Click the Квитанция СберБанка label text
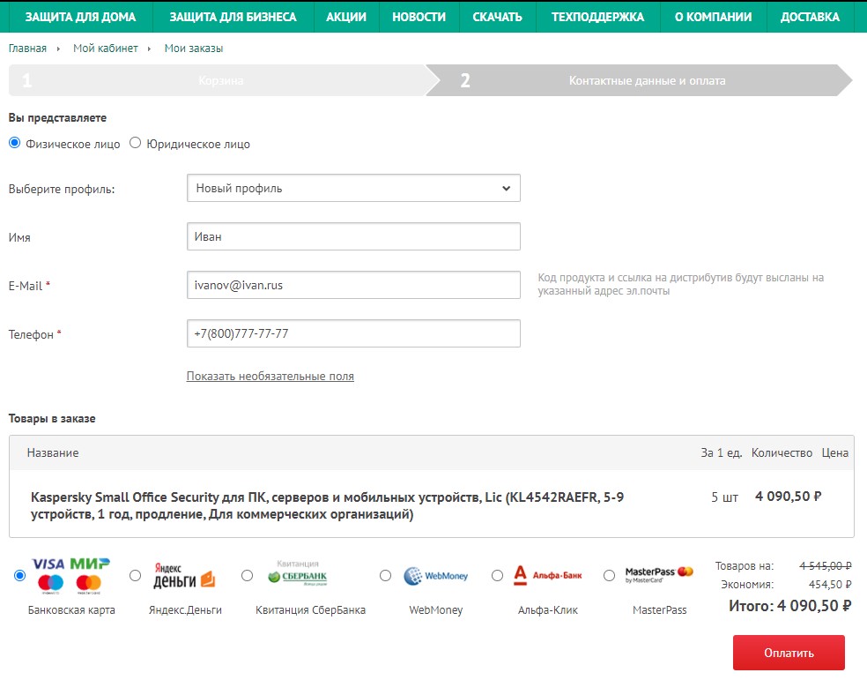The height and width of the screenshot is (680, 867). click(x=310, y=609)
